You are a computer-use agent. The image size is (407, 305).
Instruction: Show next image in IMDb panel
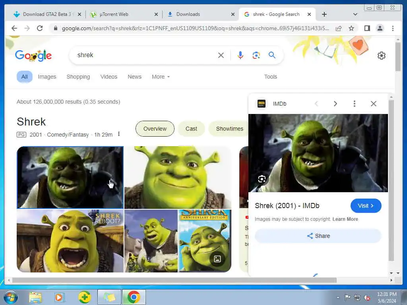point(335,104)
